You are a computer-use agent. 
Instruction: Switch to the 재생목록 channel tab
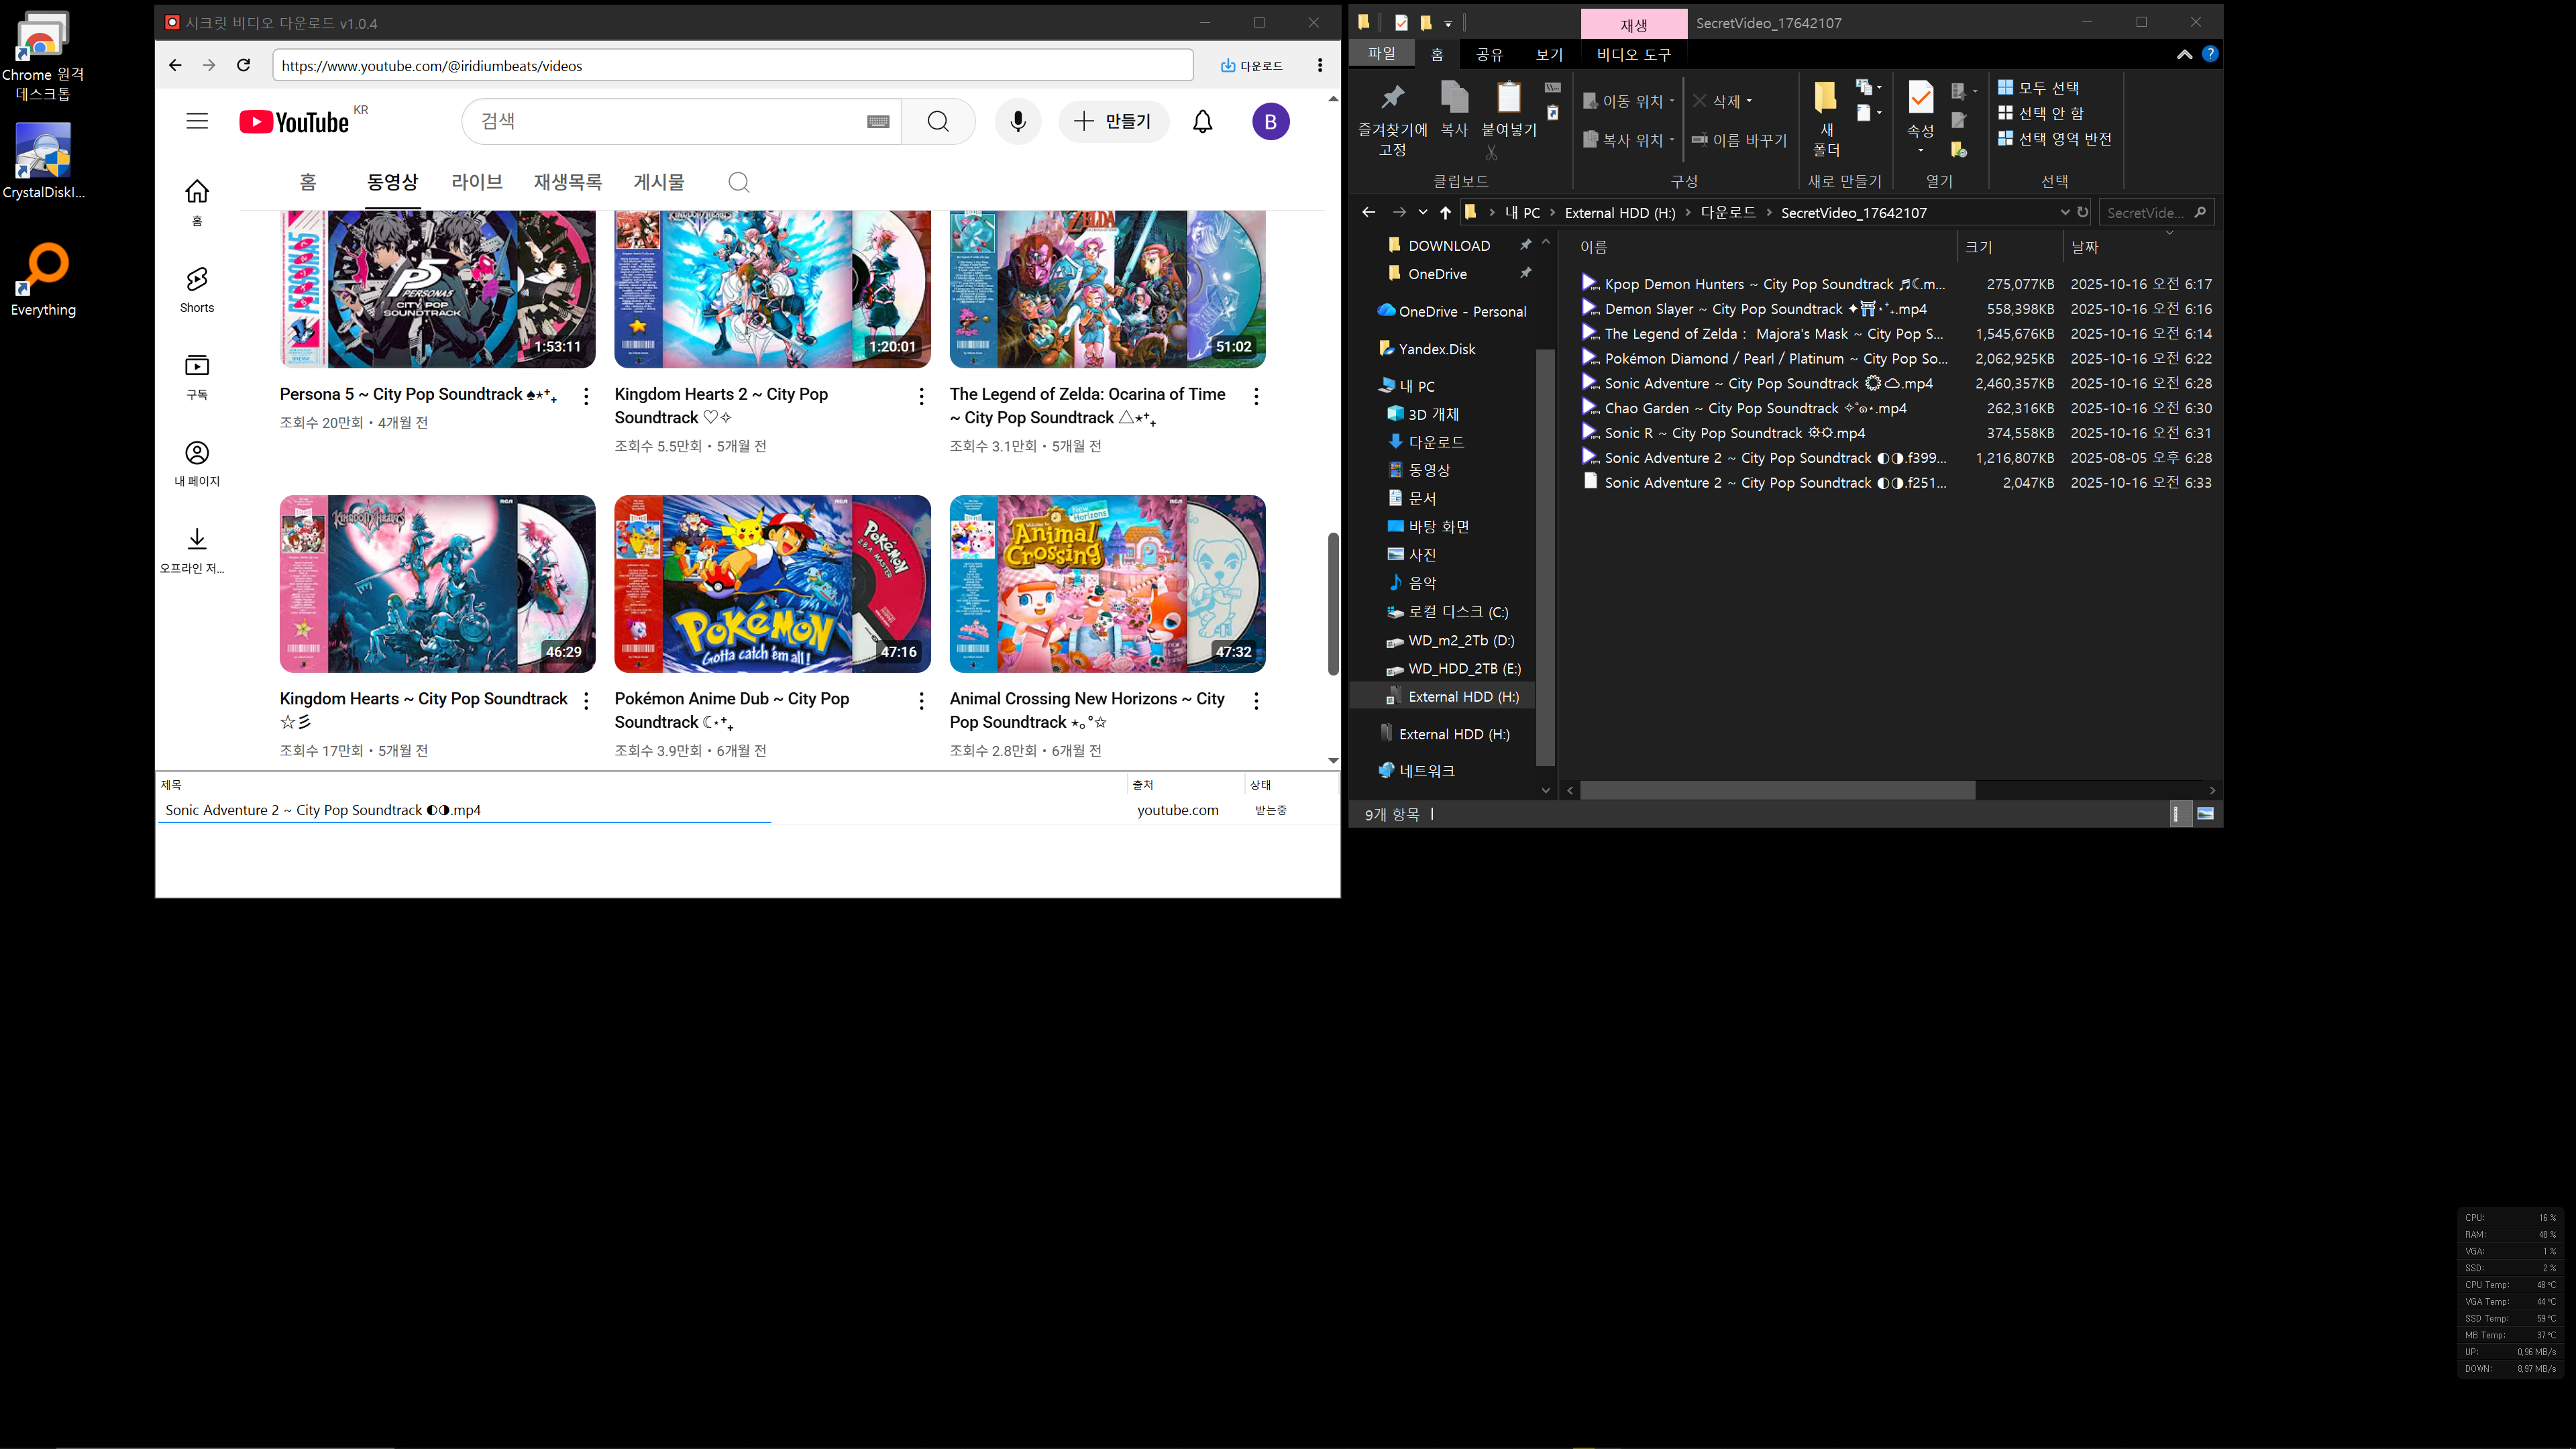pos(567,182)
